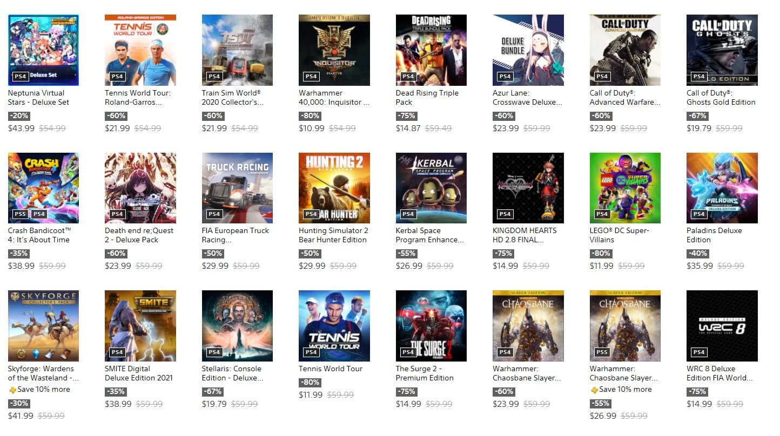Click the PS5 badge on Crash Bandicoot 4
Viewport: 780px width, 436px height.
tap(20, 214)
